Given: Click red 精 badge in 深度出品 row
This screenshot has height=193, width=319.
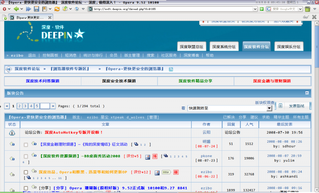Looking at the screenshot, I should click(176, 172).
